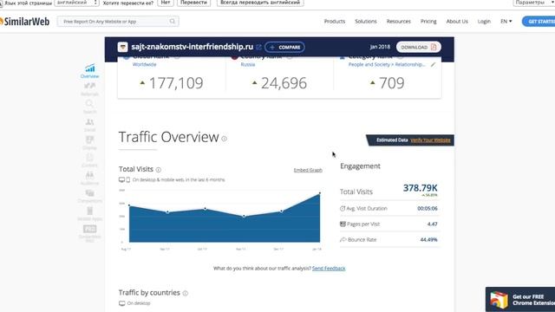
Task: Open the Products menu
Action: click(x=335, y=21)
